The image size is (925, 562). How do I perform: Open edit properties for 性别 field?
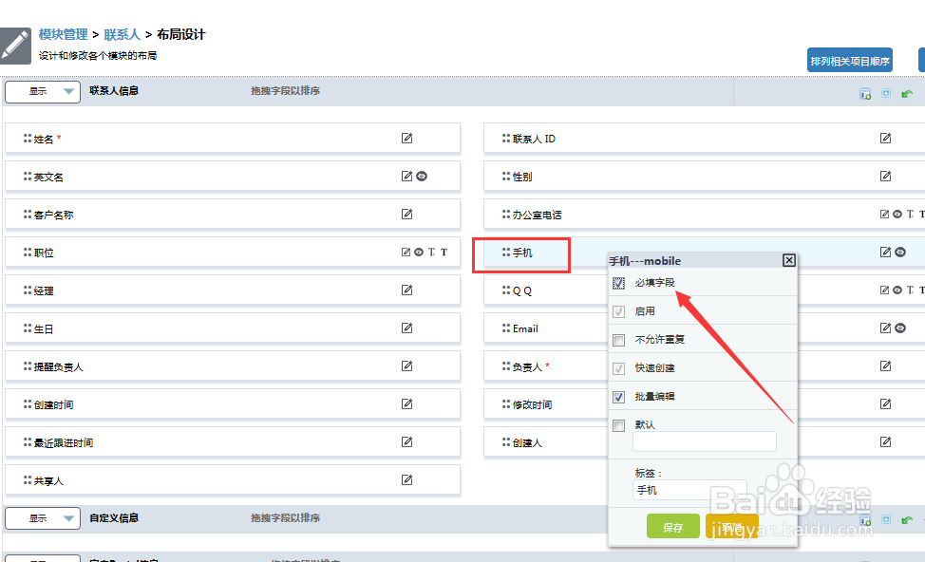885,176
